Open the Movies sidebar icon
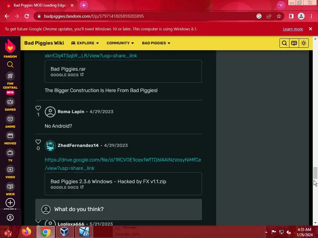The height and width of the screenshot is (238, 318). tap(10, 136)
